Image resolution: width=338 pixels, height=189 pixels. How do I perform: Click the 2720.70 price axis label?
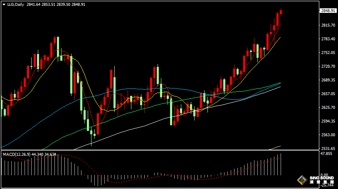click(x=328, y=66)
